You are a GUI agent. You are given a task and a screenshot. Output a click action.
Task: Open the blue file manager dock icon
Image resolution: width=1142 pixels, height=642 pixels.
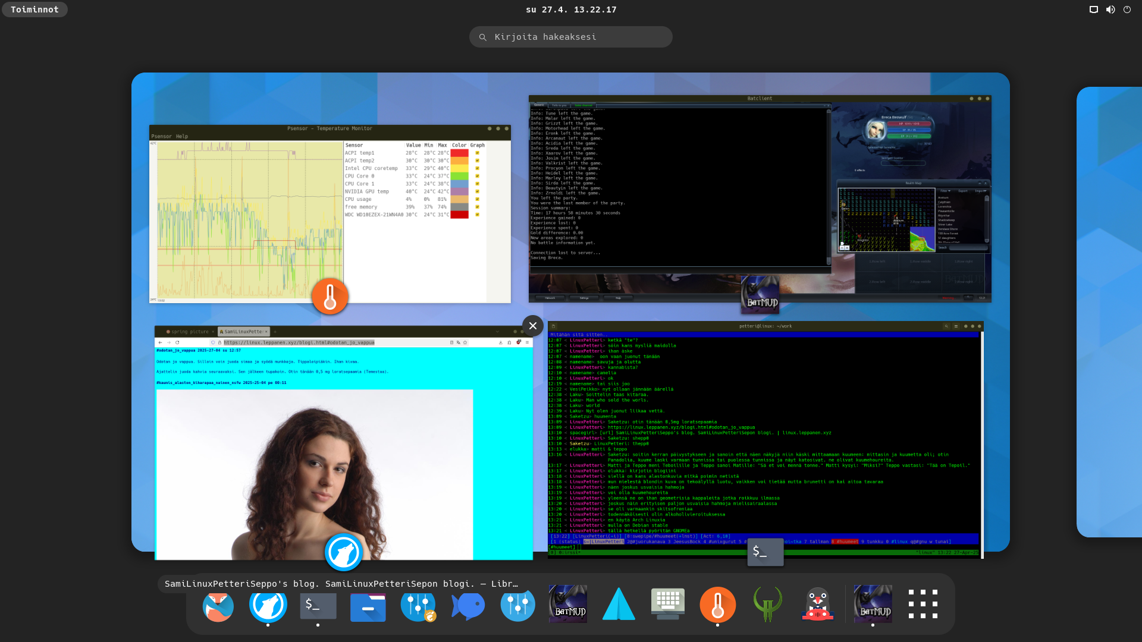click(368, 606)
